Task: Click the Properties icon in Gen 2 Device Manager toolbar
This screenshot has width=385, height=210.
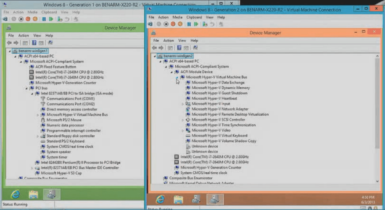Action: pyautogui.click(x=170, y=48)
